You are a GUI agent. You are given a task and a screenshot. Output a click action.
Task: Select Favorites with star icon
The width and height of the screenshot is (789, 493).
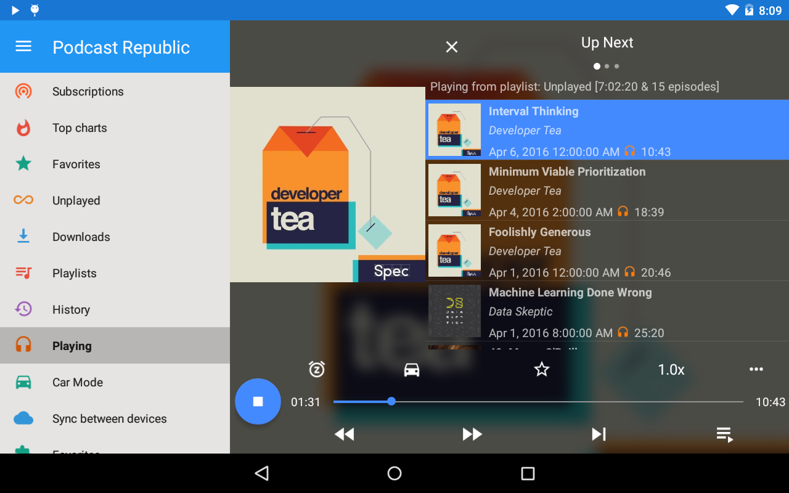click(x=115, y=164)
